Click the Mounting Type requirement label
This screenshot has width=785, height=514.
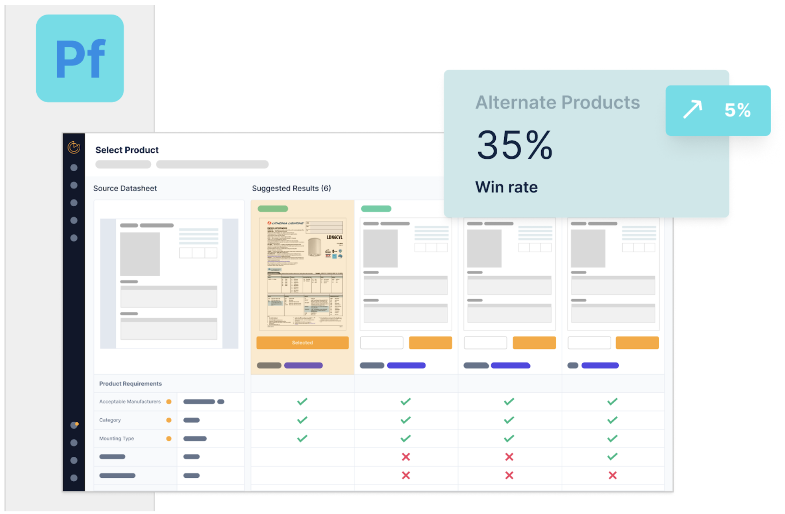point(117,438)
